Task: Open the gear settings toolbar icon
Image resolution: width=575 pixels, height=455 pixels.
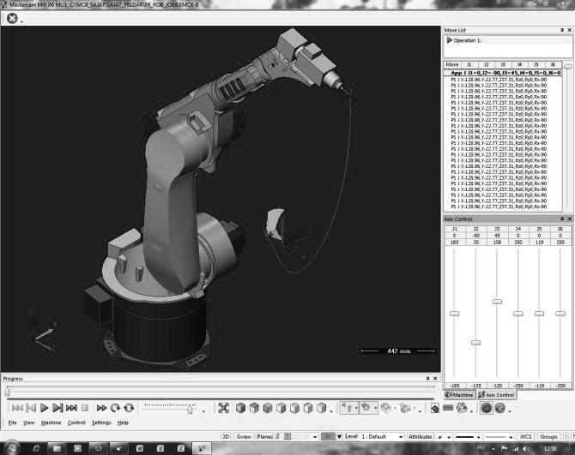Action: tap(462, 408)
